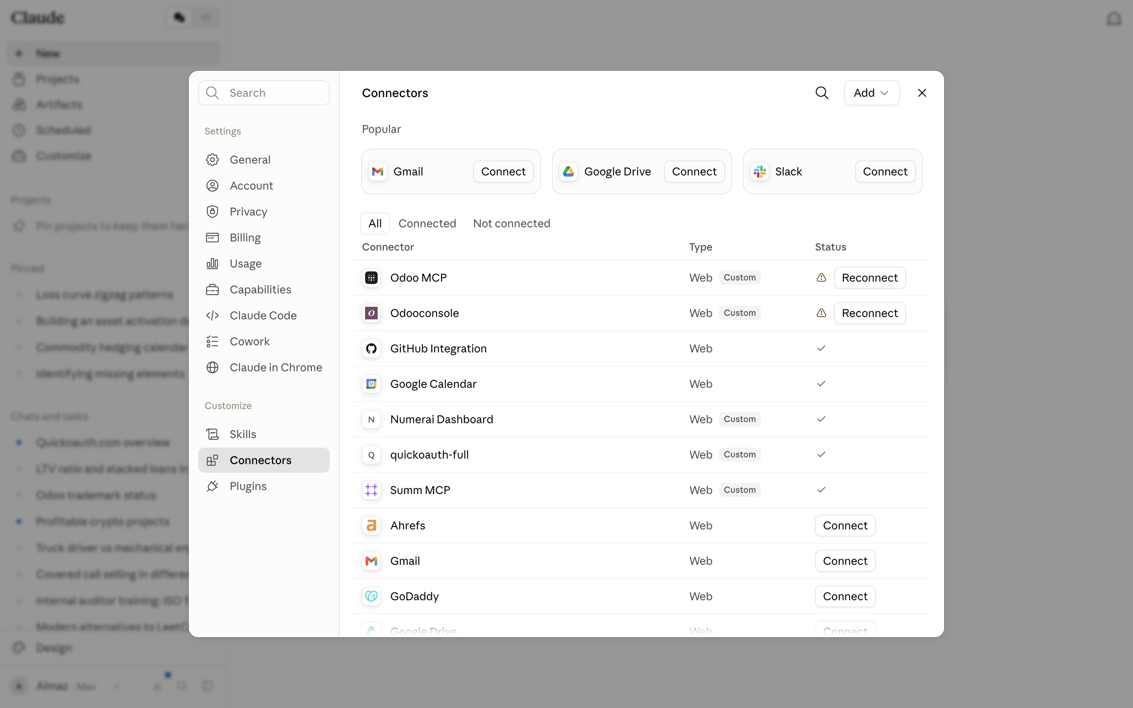Click the search magnifier icon in Connectors header
Viewport: 1133px width, 708px height.
822,93
